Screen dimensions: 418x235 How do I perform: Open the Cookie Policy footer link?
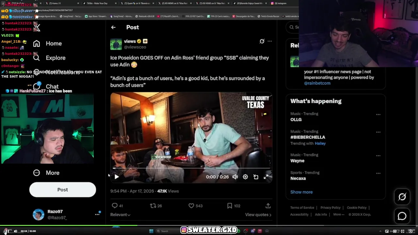357,208
